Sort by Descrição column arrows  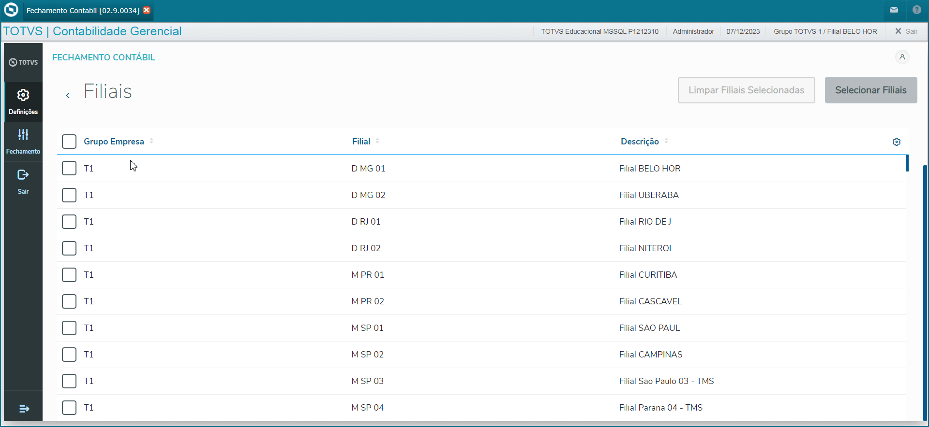(666, 141)
